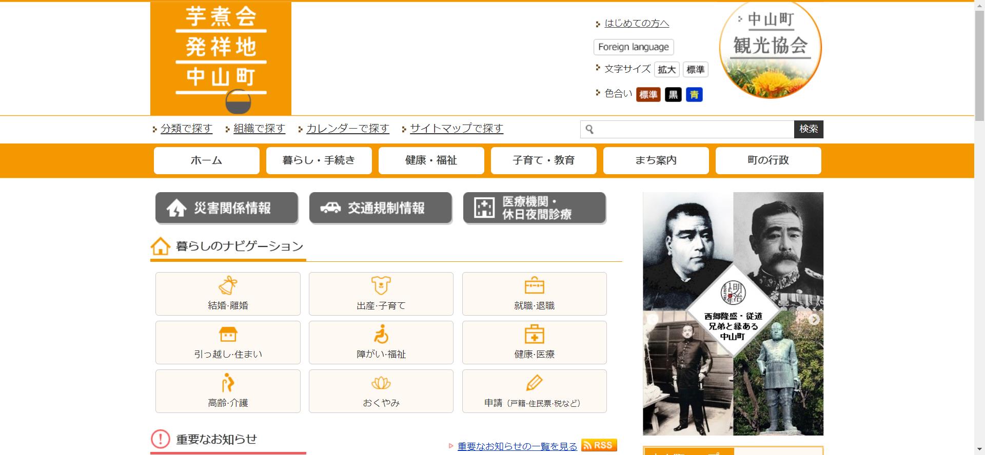Open the 暮らし・手続き navigation tab

319,160
